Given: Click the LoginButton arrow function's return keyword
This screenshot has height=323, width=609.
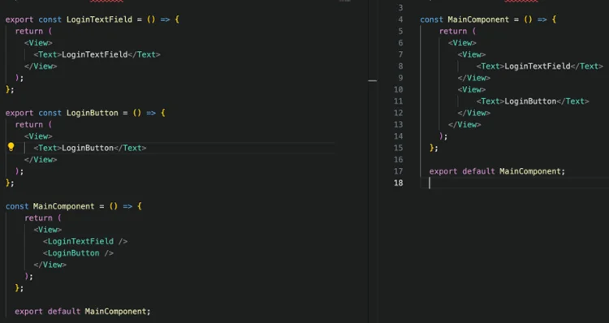Looking at the screenshot, I should 28,125.
